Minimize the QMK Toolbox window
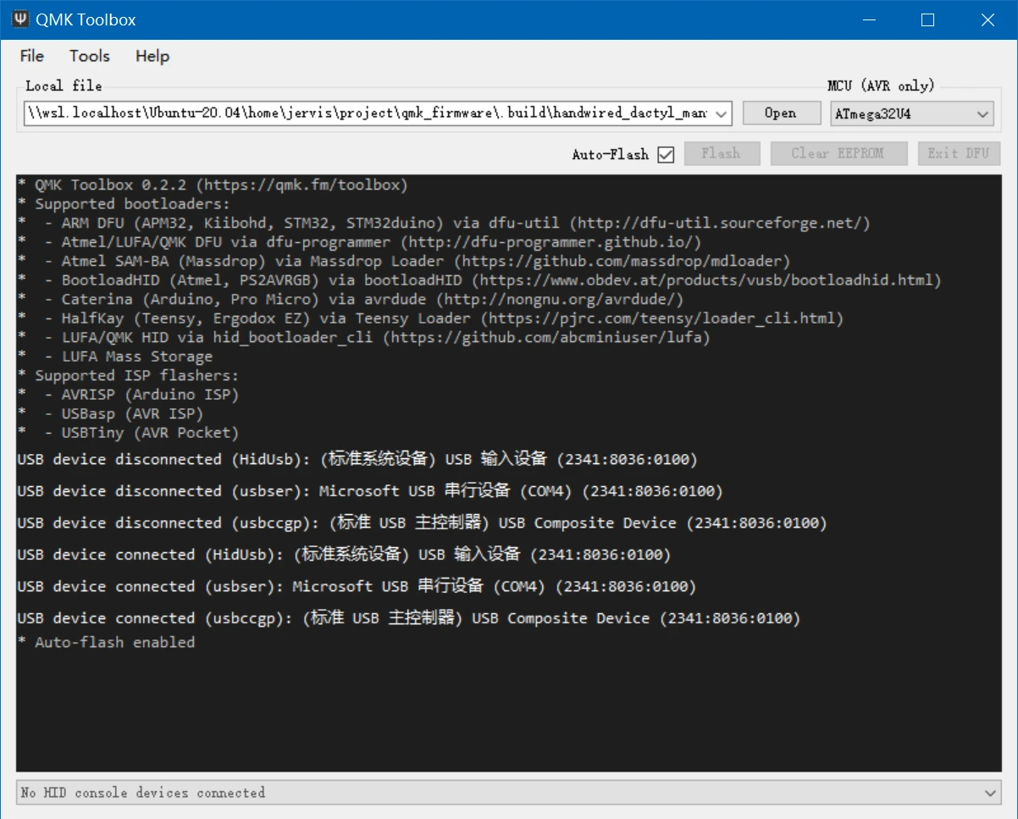 click(x=869, y=19)
